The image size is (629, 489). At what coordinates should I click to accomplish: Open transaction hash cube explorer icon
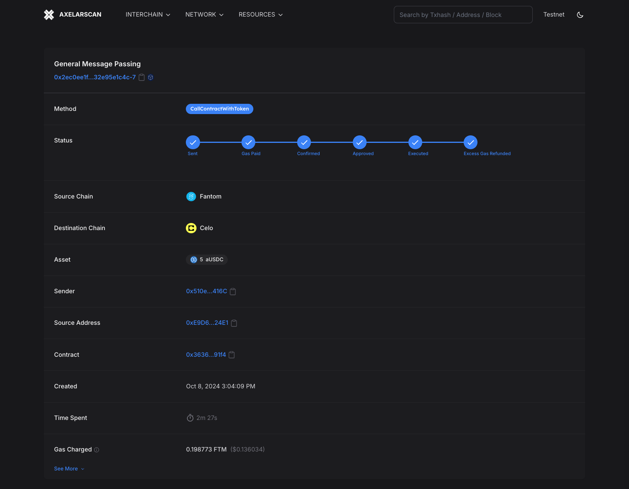pos(150,77)
